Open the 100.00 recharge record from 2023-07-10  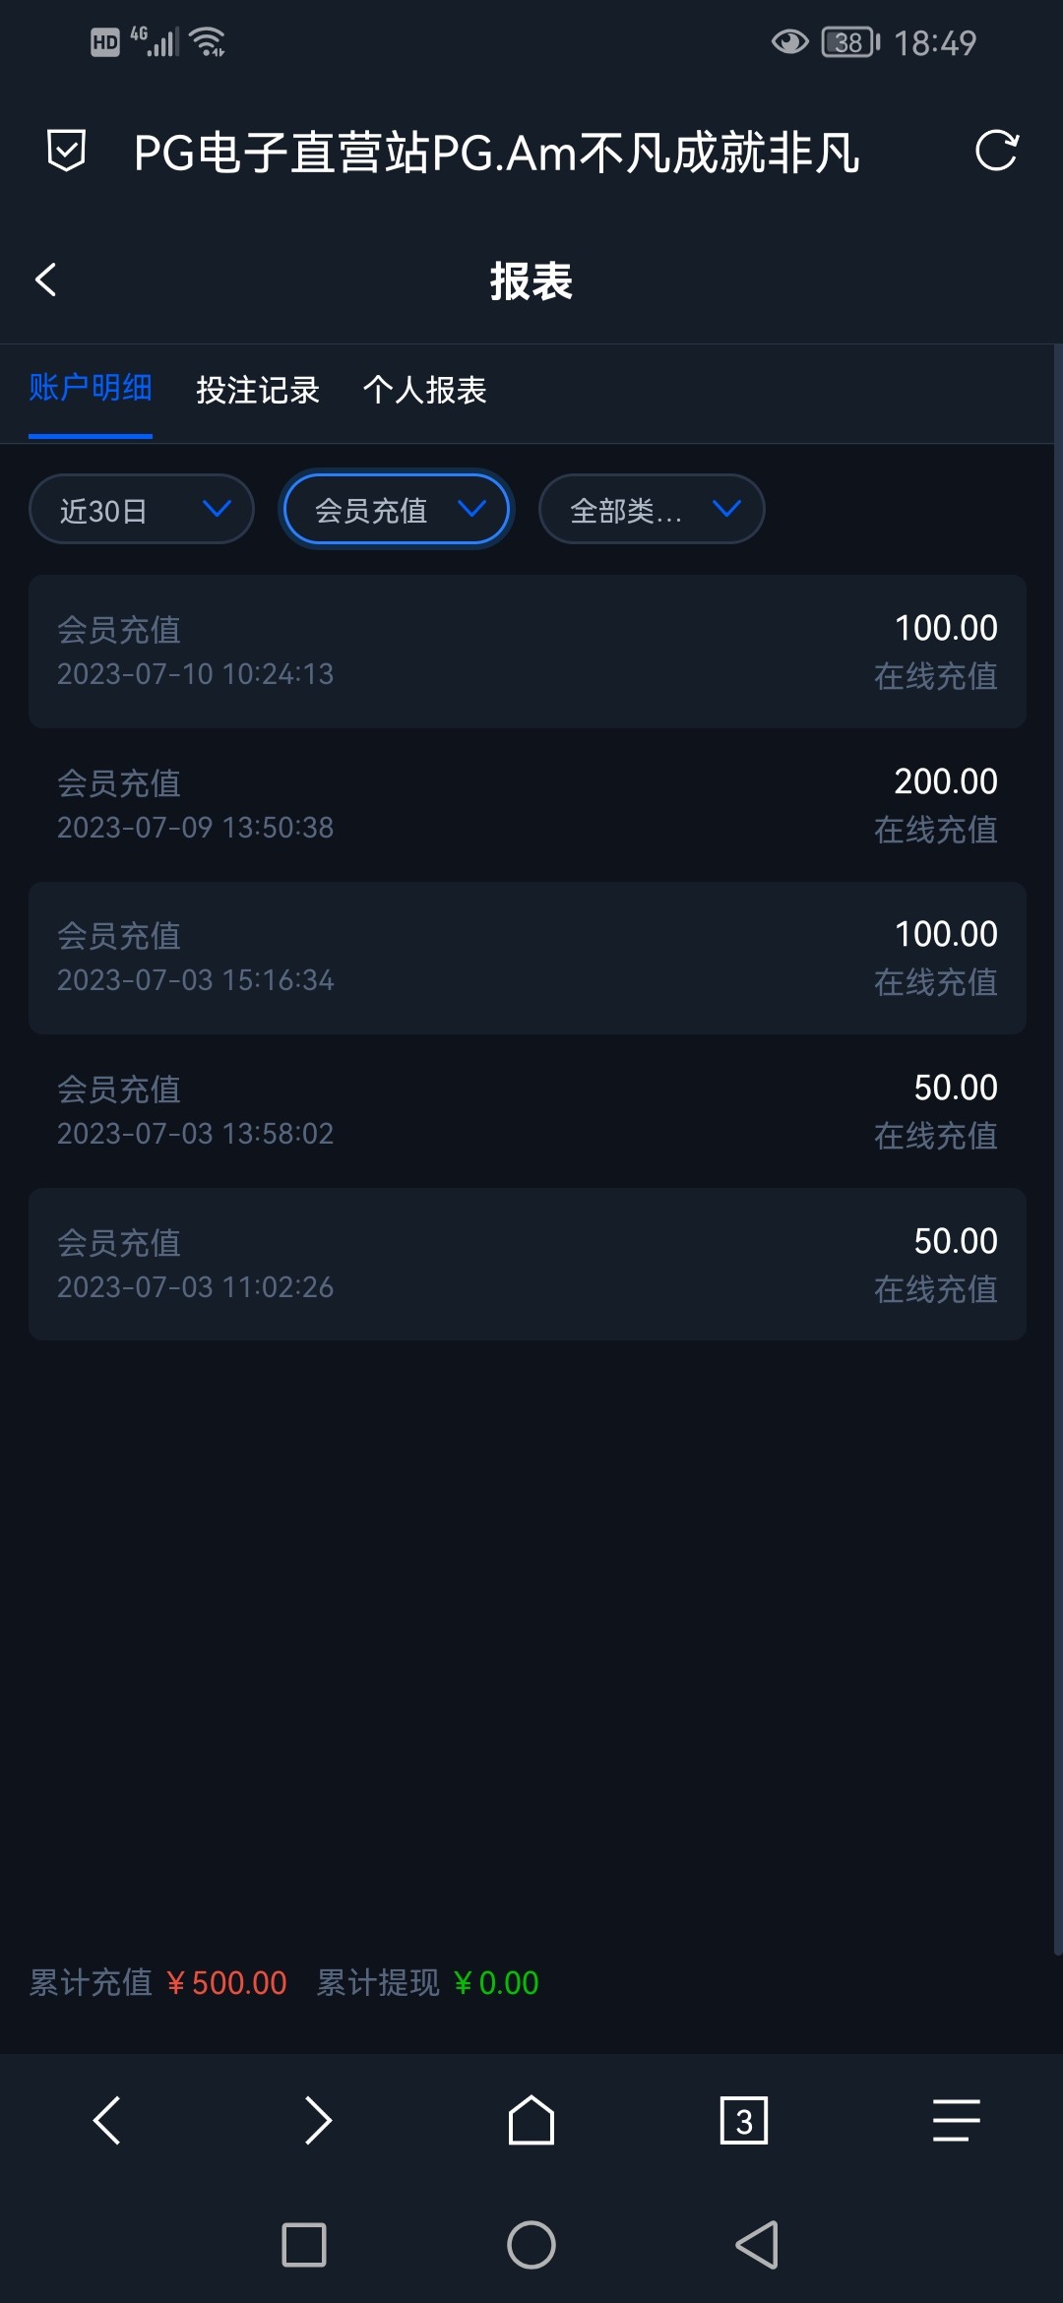point(528,652)
